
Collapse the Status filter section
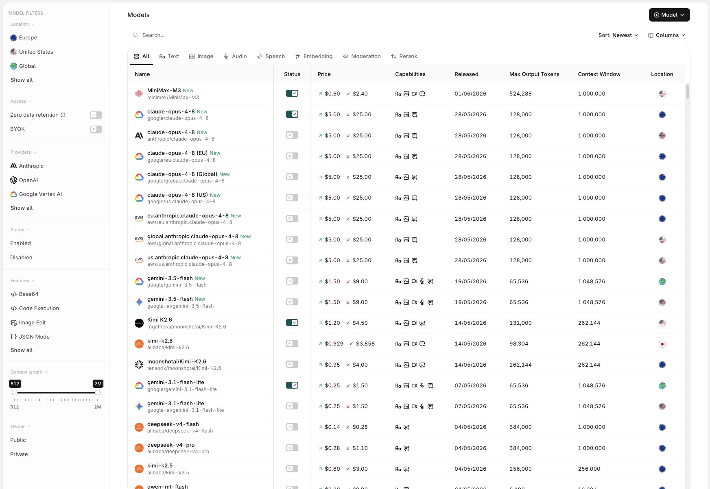[20, 230]
